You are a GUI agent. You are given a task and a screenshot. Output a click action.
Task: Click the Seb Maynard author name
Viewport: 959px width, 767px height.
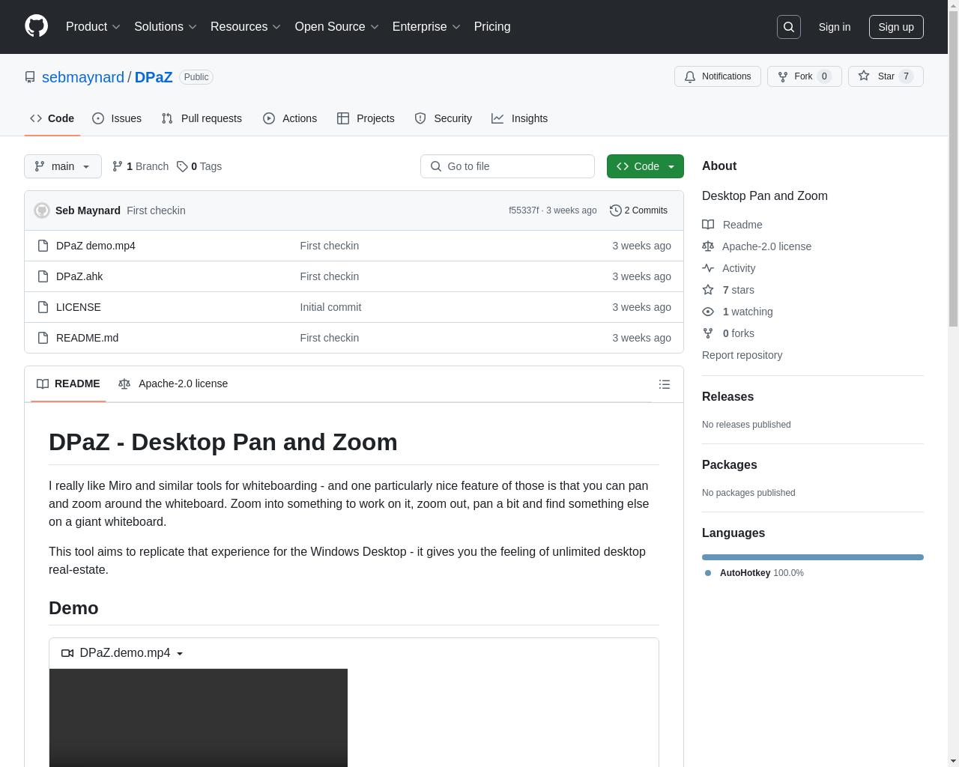(x=88, y=210)
